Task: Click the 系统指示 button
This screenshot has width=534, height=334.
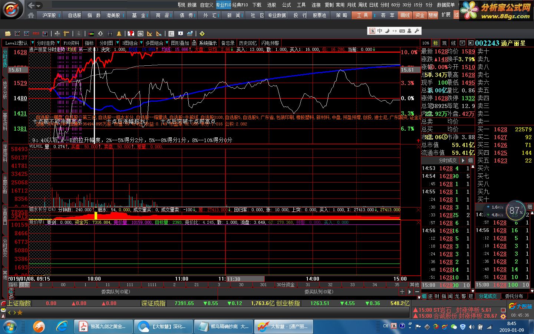Action: [208, 43]
